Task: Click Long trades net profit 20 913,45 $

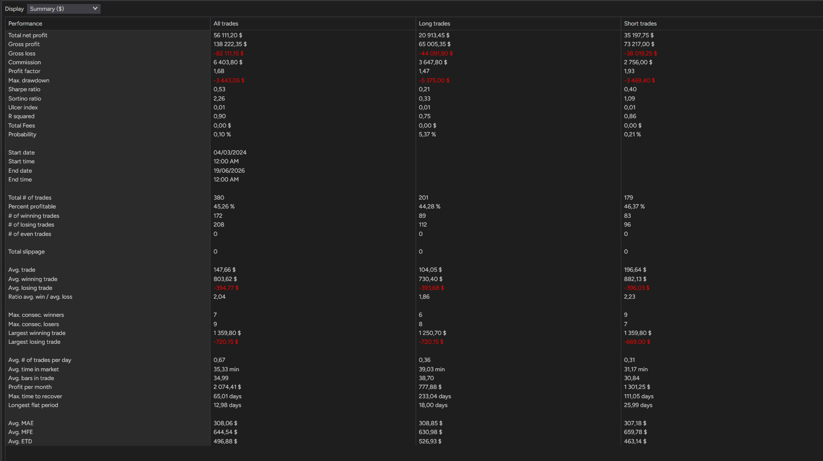Action: point(434,35)
